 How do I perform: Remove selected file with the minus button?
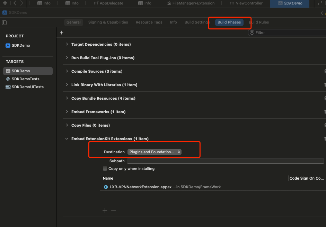pyautogui.click(x=114, y=210)
